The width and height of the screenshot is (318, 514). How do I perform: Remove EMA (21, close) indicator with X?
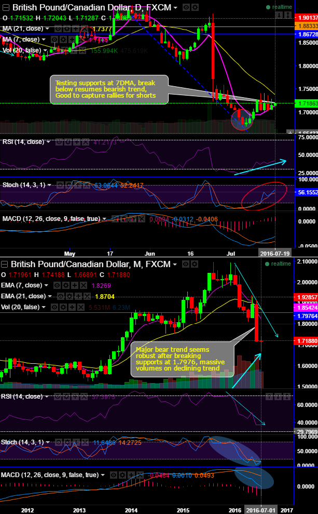87,296
